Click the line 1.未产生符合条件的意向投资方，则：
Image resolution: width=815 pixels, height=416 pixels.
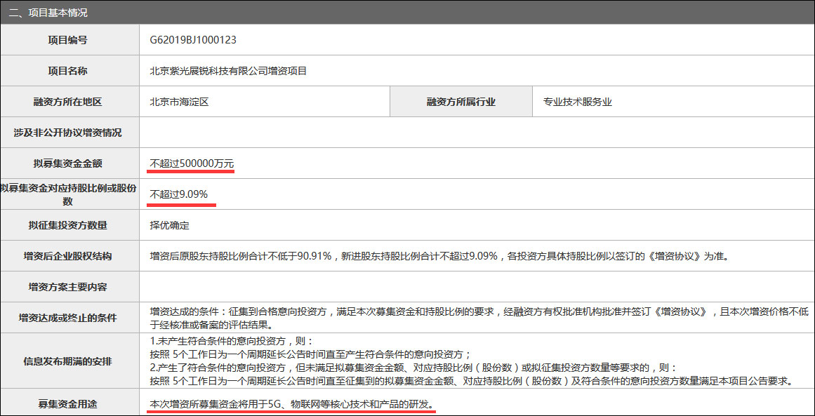232,341
